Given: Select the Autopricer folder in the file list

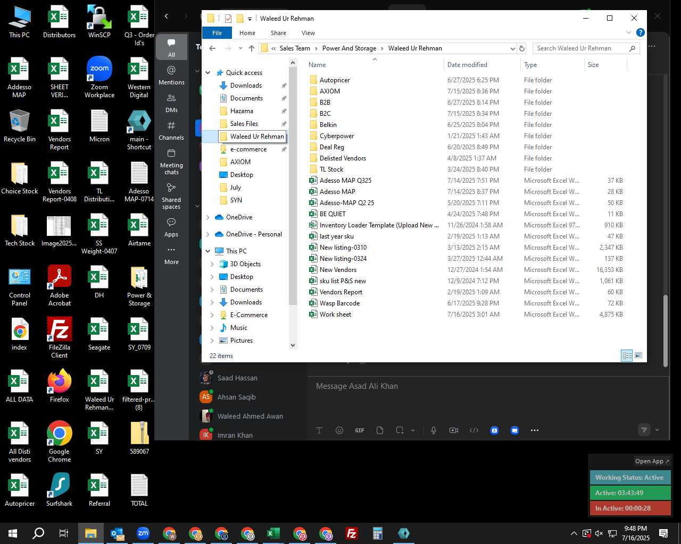Looking at the screenshot, I should tap(335, 80).
